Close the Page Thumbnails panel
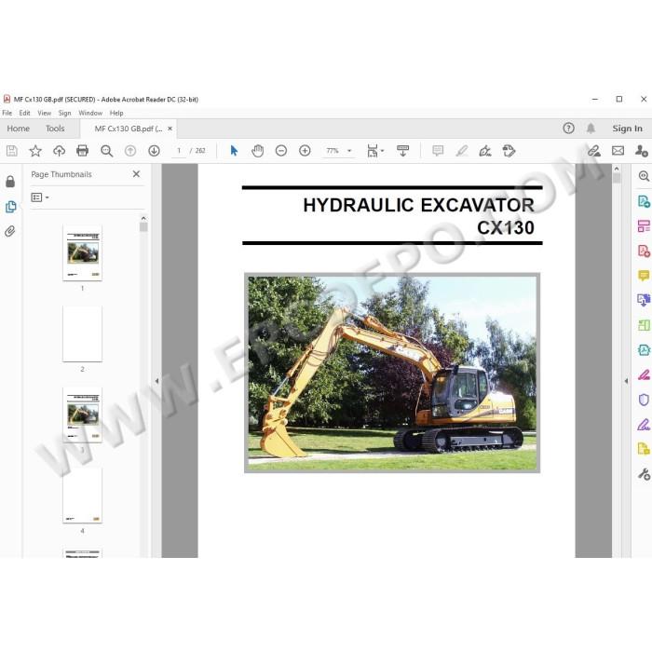The height and width of the screenshot is (652, 652). pos(136,174)
